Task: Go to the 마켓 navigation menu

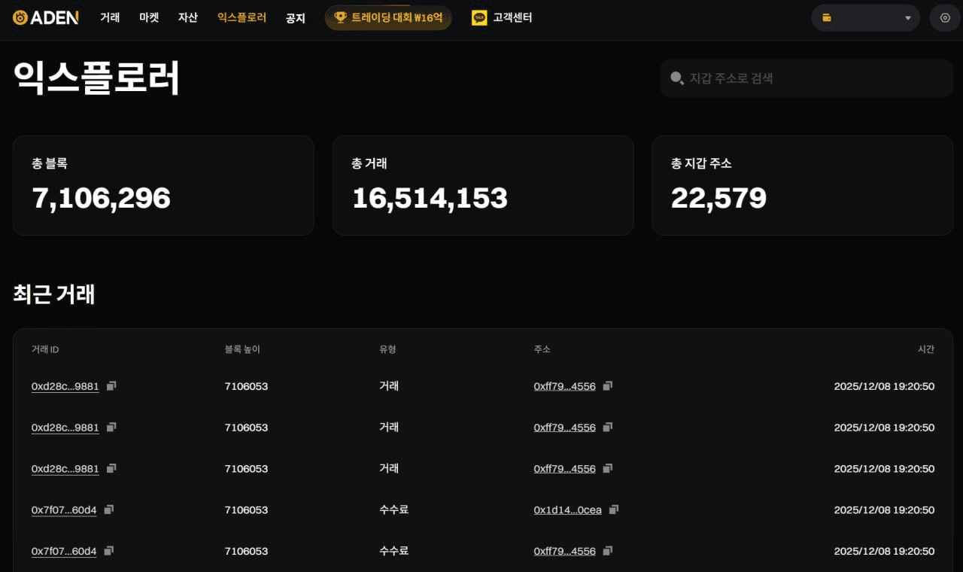Action: coord(149,17)
